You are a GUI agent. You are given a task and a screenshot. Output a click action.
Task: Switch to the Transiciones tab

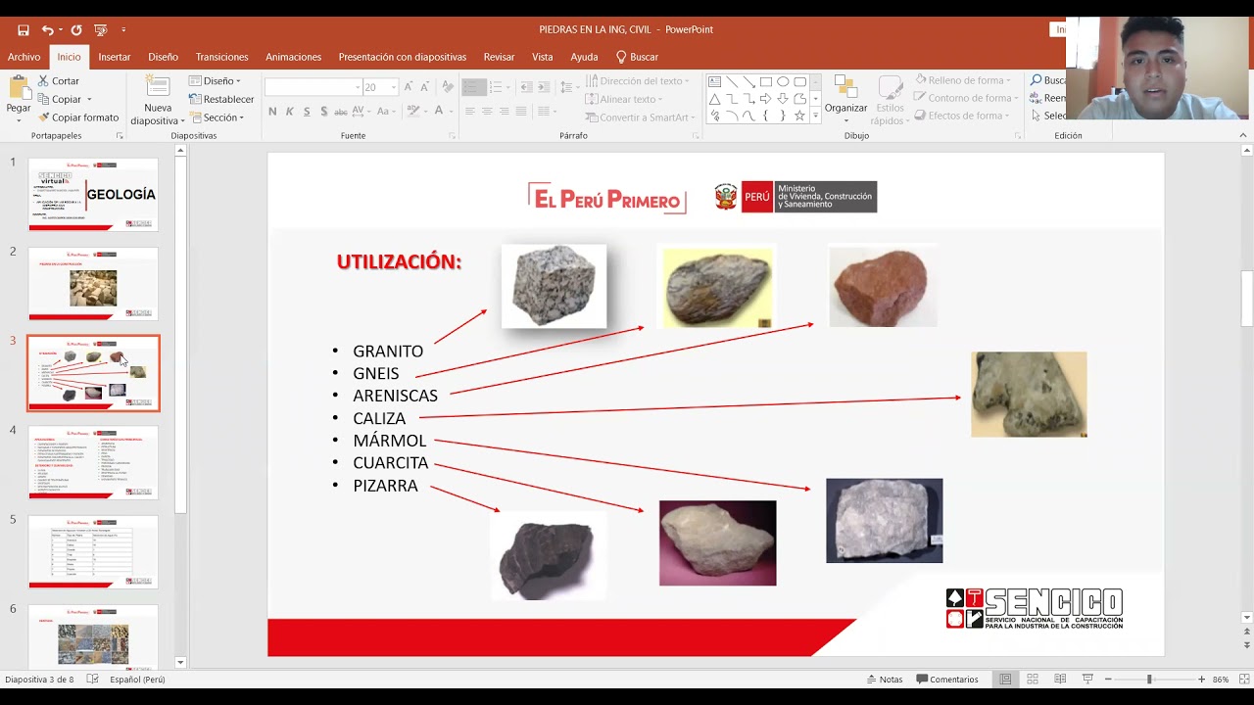[x=221, y=57]
